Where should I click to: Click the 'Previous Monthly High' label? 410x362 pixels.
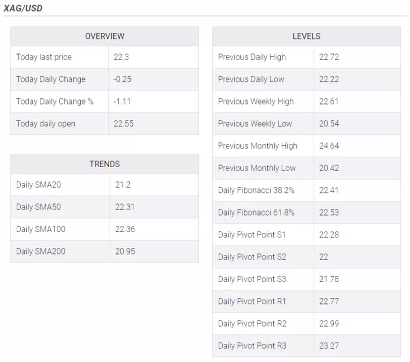tap(258, 146)
